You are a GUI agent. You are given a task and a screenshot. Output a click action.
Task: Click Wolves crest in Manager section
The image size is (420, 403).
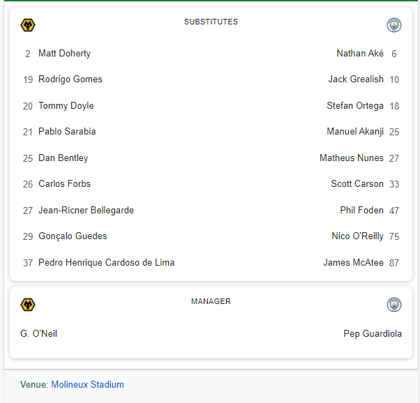tap(28, 305)
